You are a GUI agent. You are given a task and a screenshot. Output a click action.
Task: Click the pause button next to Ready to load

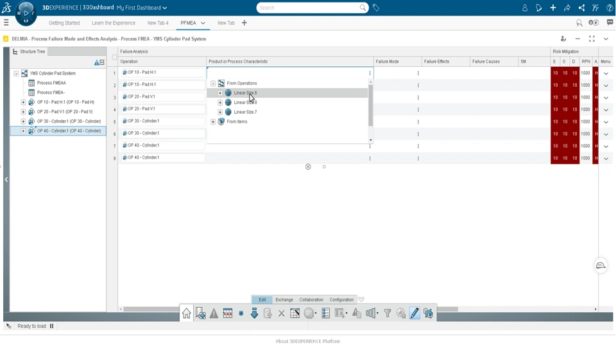click(x=51, y=326)
